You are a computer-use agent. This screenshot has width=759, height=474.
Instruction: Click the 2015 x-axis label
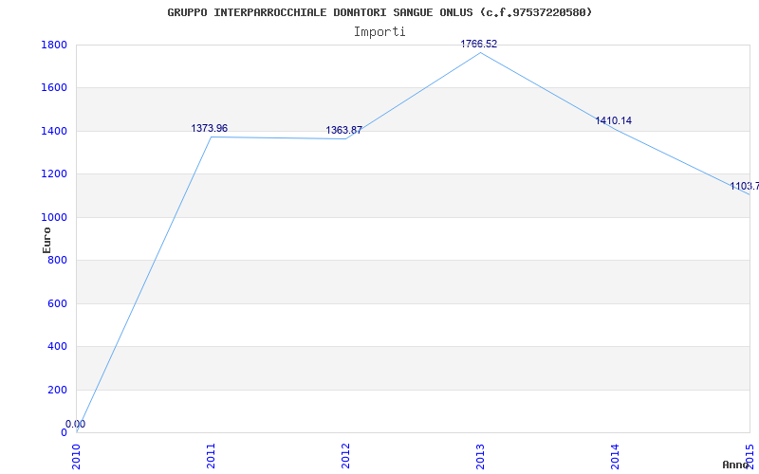[750, 457]
